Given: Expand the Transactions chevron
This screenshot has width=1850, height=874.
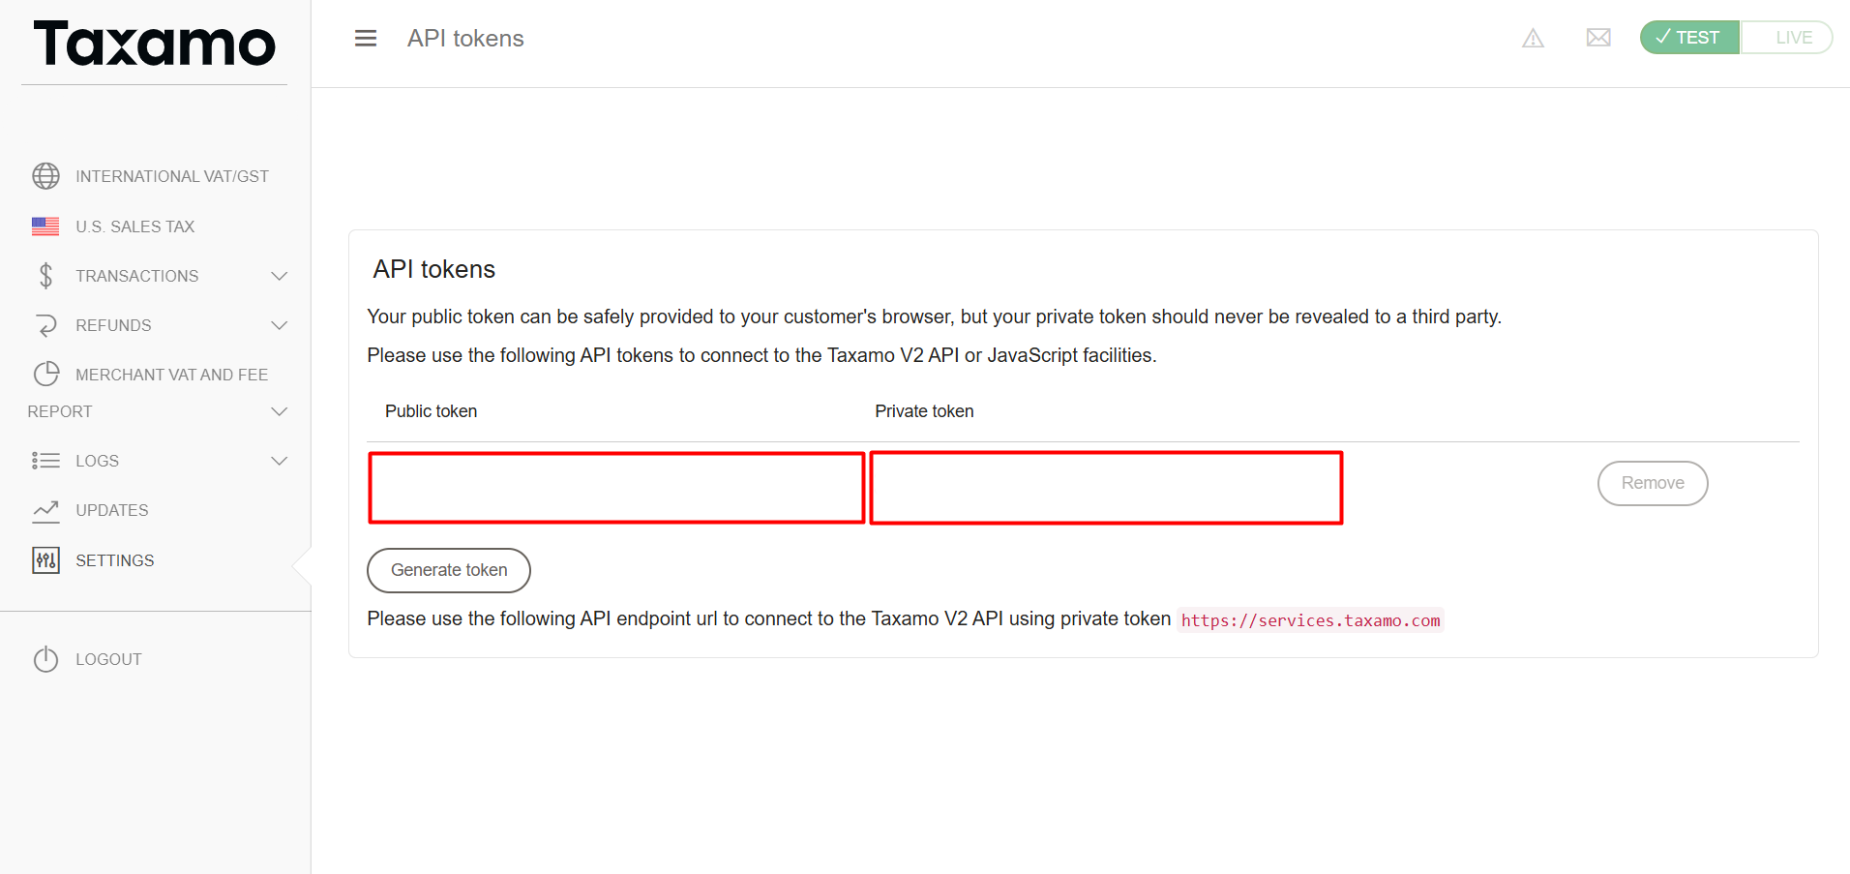Looking at the screenshot, I should pos(280,276).
